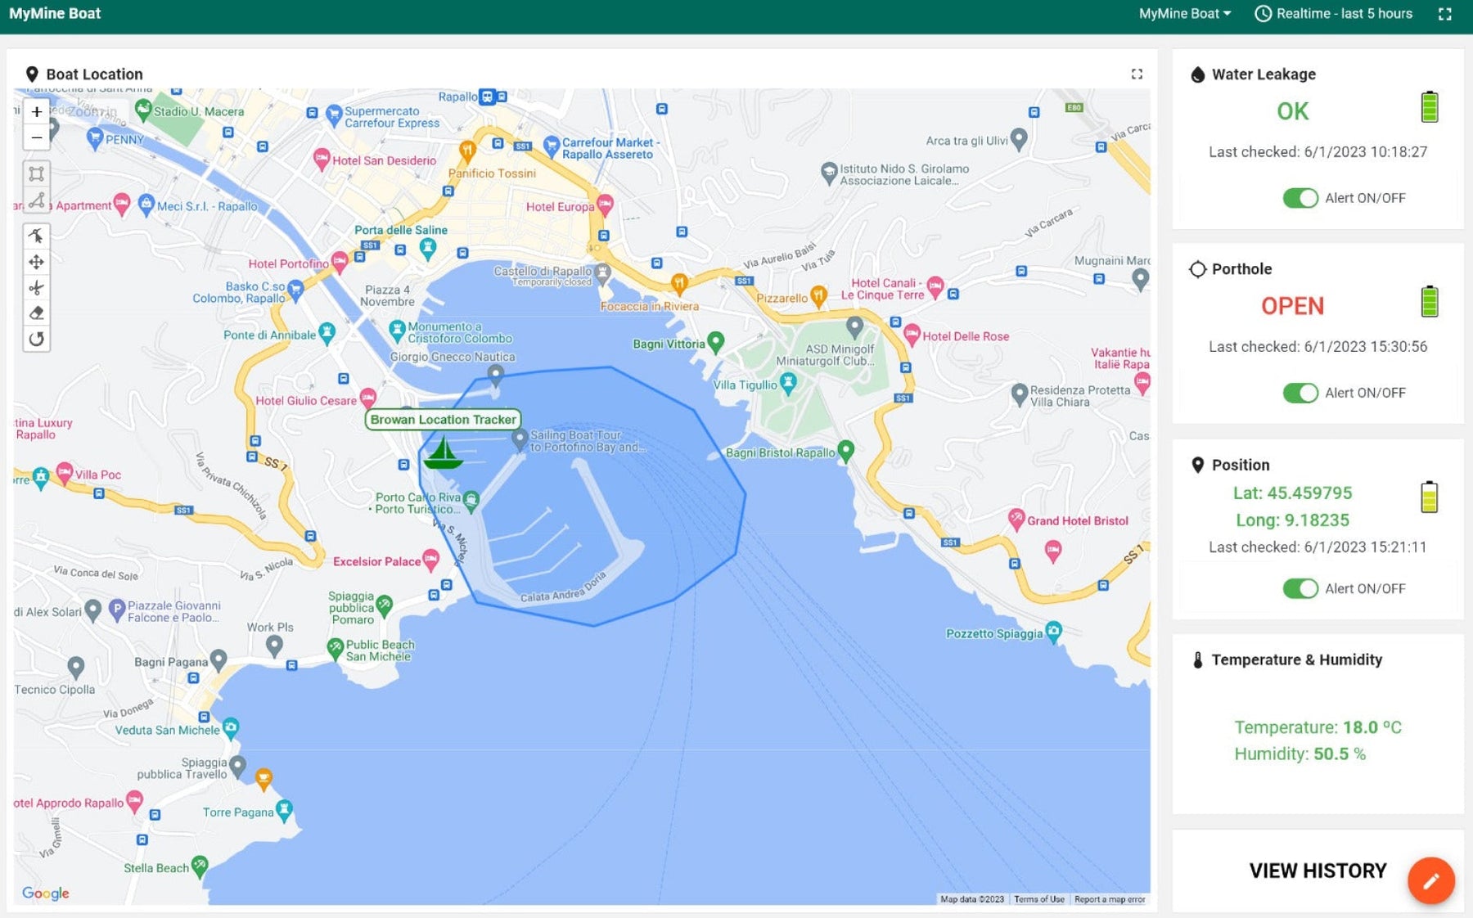Click the MyMine Boat dashboard title
Image resolution: width=1473 pixels, height=918 pixels.
[55, 14]
